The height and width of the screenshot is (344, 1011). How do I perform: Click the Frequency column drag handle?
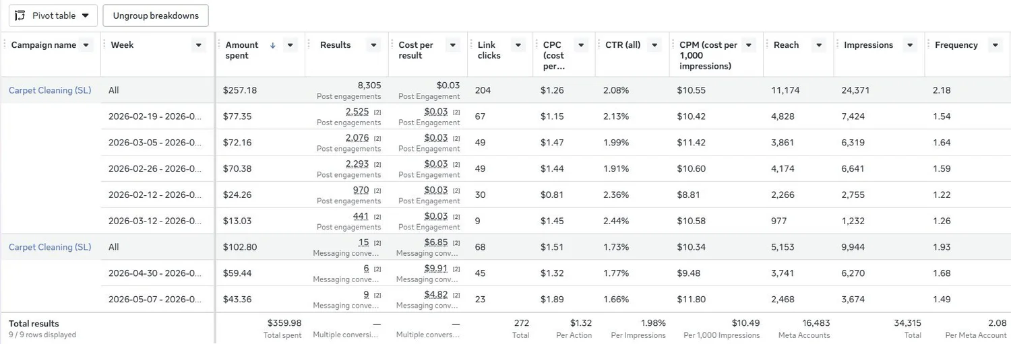pos(929,45)
